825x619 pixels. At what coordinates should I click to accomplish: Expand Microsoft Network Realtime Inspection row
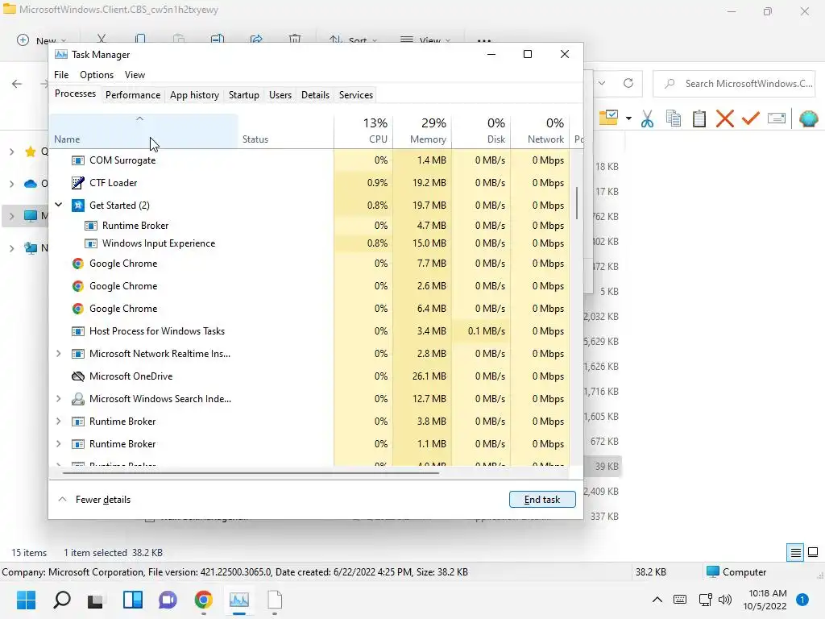click(x=58, y=354)
